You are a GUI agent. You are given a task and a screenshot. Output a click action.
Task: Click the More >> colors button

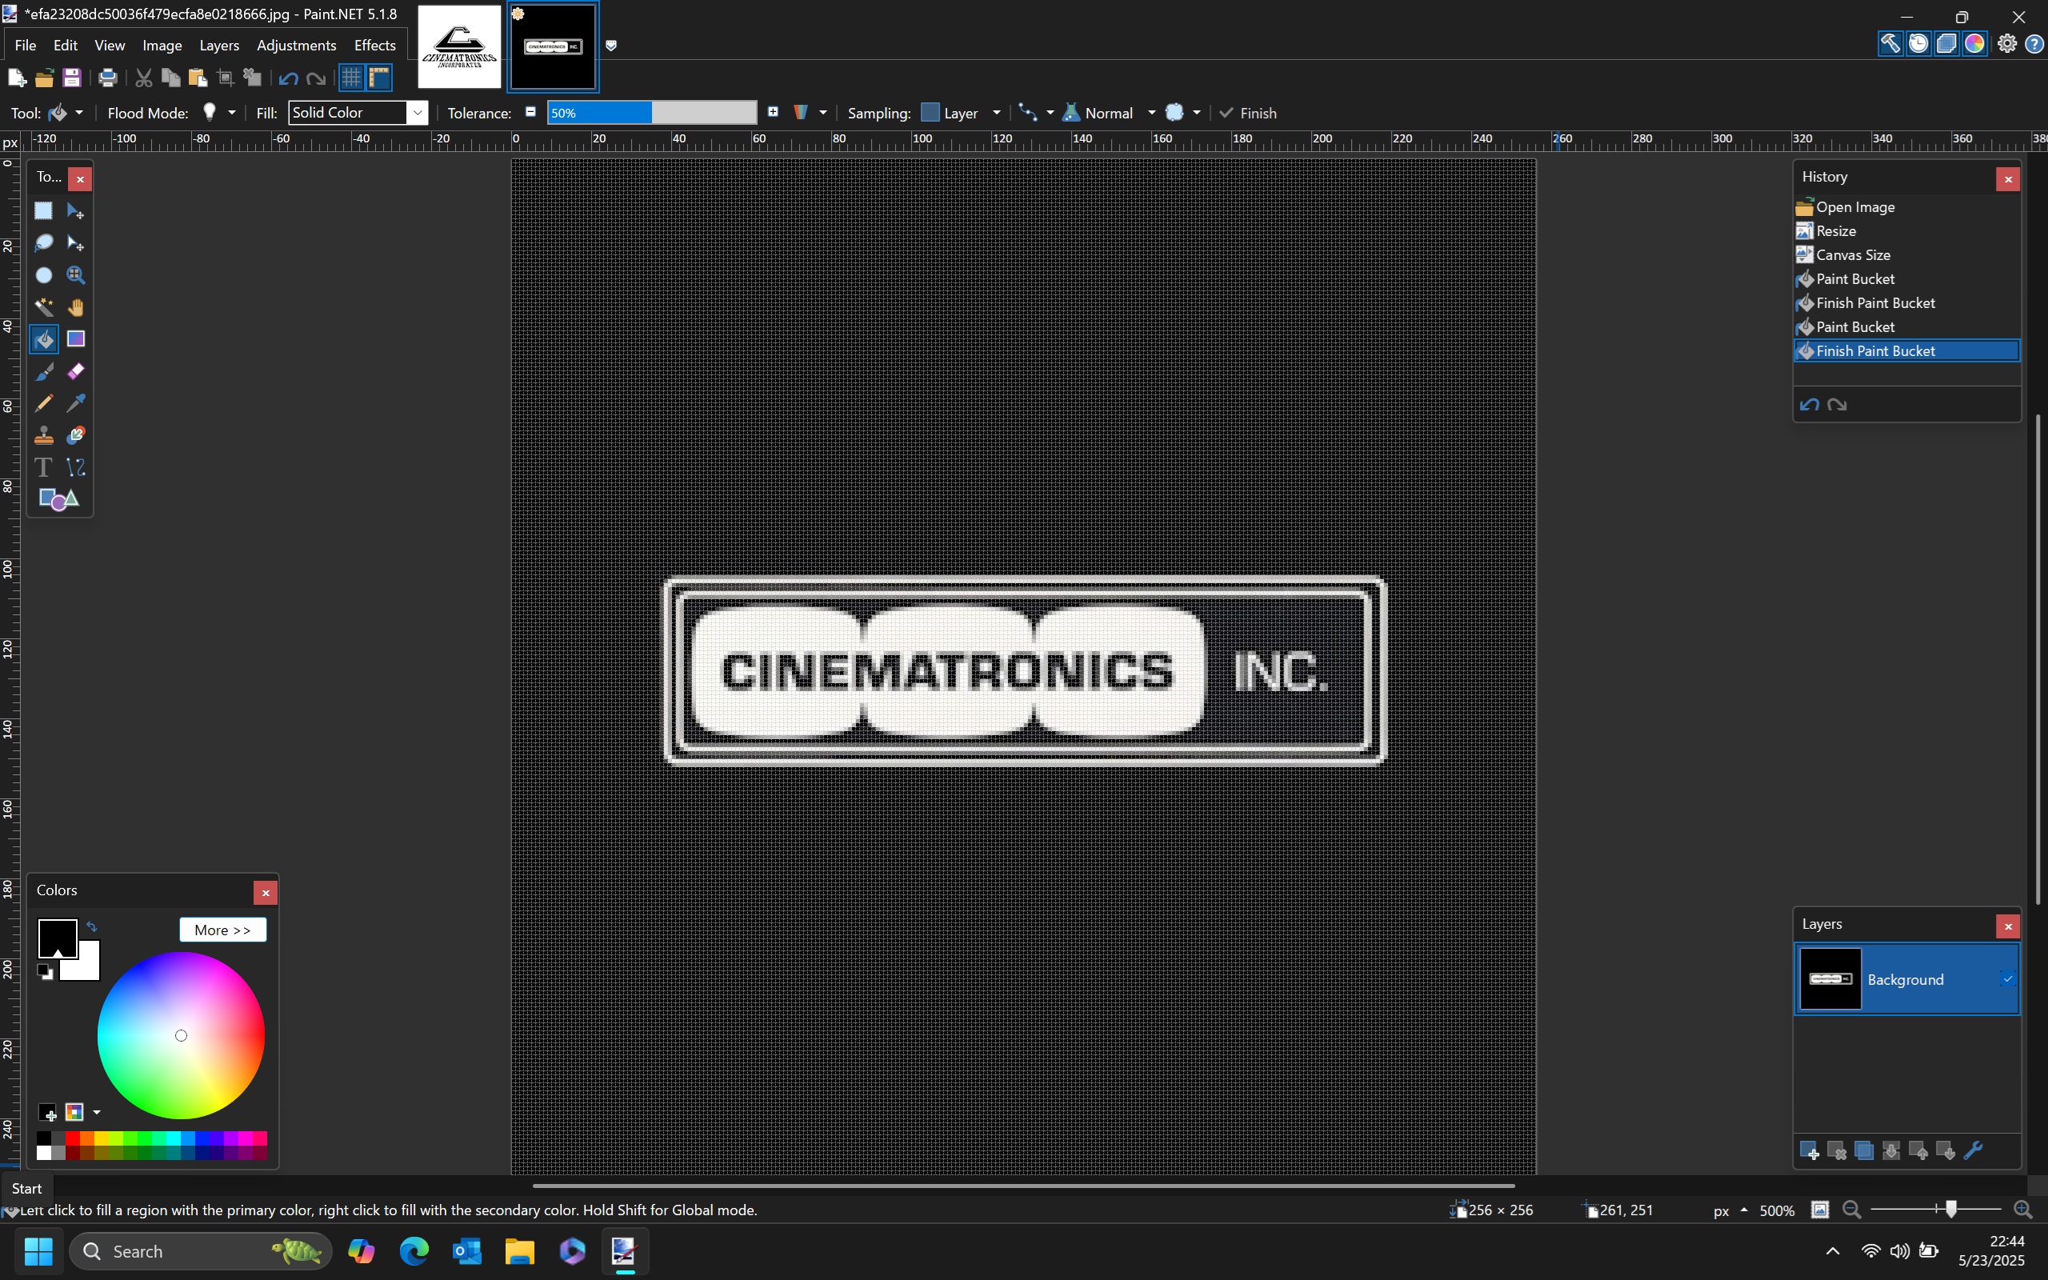tap(222, 930)
